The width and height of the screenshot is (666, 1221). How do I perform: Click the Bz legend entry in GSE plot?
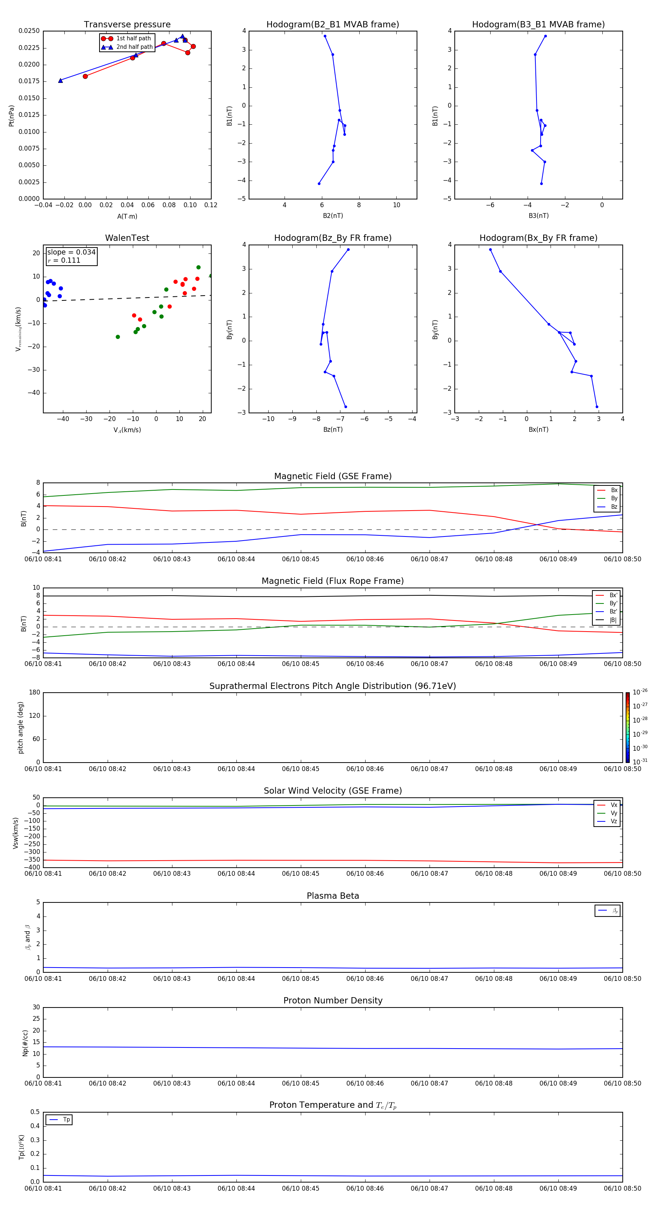click(x=607, y=507)
